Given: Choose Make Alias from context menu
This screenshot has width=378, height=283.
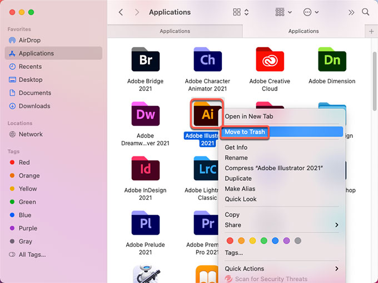Looking at the screenshot, I should (282, 189).
